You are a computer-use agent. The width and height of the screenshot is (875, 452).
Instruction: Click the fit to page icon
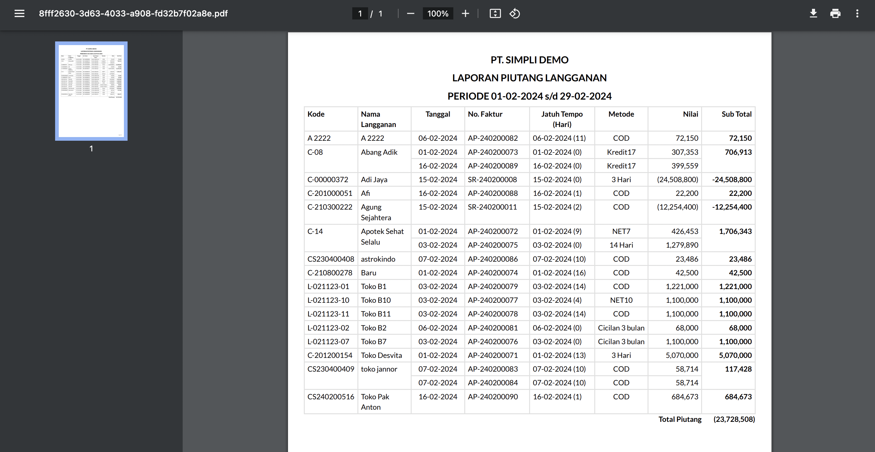495,14
